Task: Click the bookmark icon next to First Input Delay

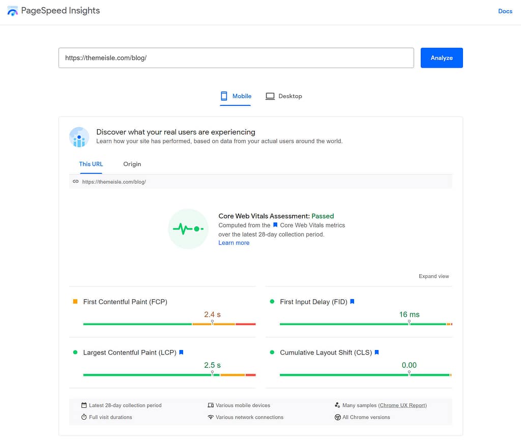Action: [352, 302]
